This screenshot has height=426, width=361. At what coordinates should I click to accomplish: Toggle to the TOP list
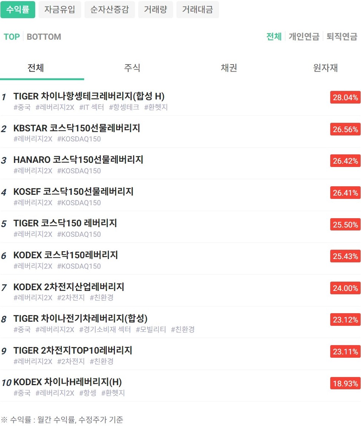tap(11, 37)
